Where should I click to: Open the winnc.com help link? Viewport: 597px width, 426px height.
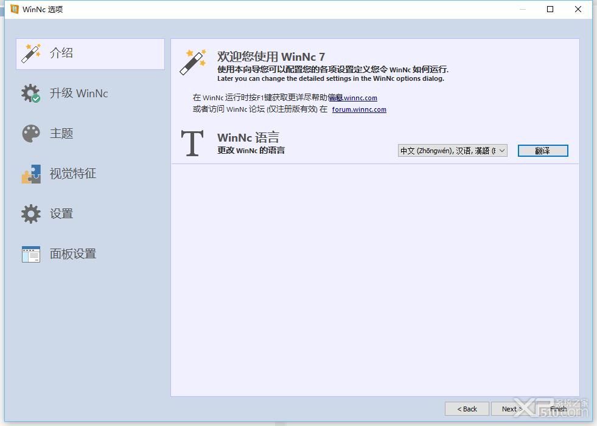[x=354, y=98]
